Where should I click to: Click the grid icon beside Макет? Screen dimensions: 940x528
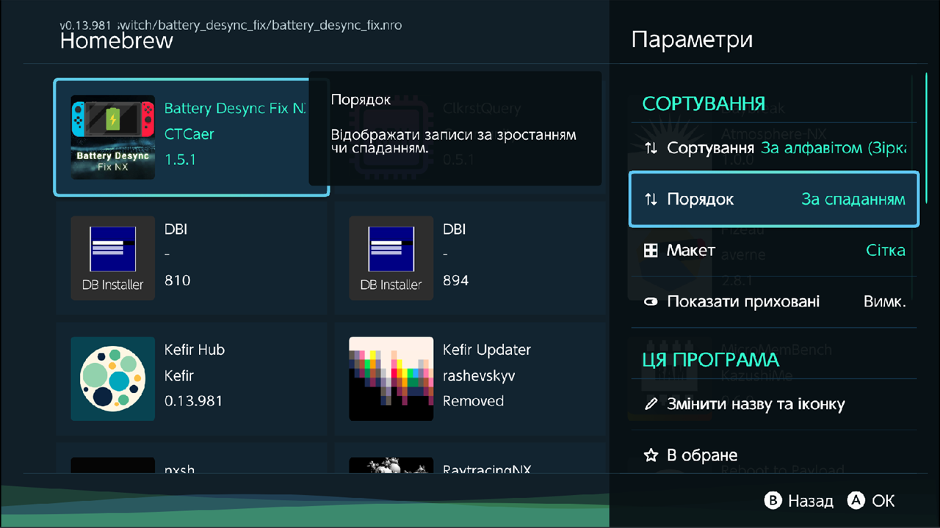tap(651, 251)
